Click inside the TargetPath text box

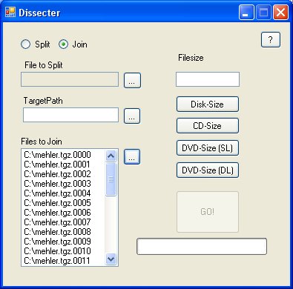(70, 115)
